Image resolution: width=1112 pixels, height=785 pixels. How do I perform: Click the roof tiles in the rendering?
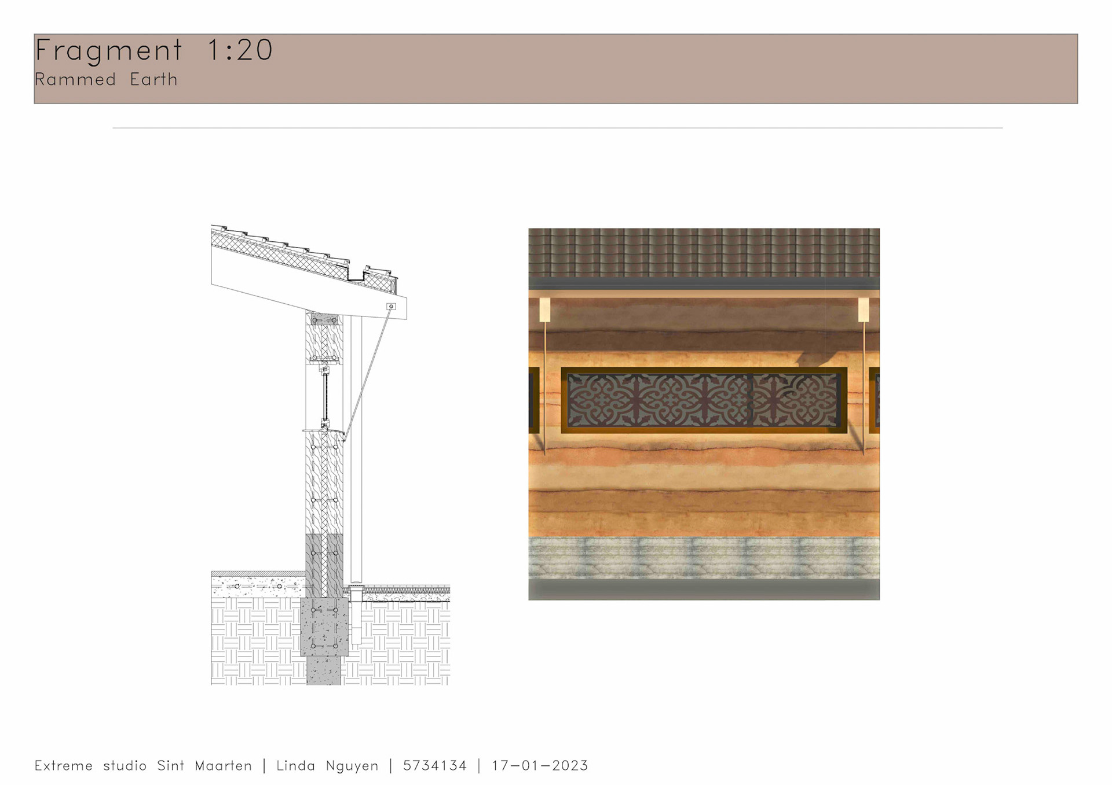(x=704, y=253)
